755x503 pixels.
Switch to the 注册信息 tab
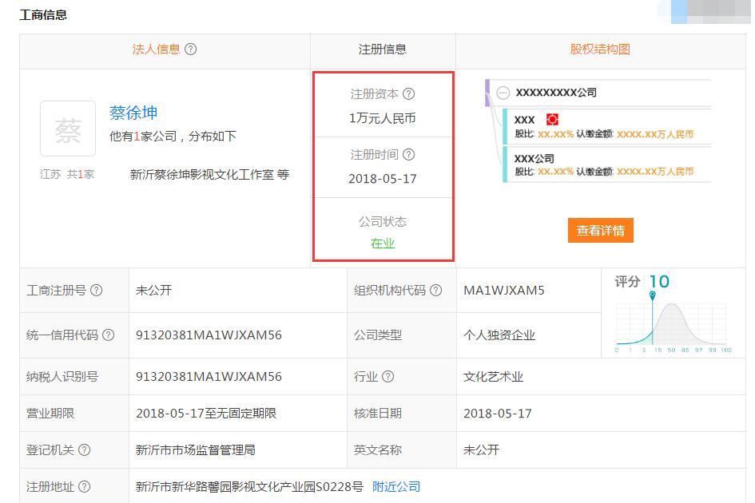coord(383,49)
